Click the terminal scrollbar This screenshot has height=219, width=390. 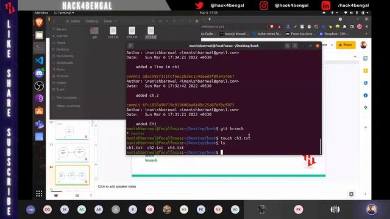(x=320, y=146)
